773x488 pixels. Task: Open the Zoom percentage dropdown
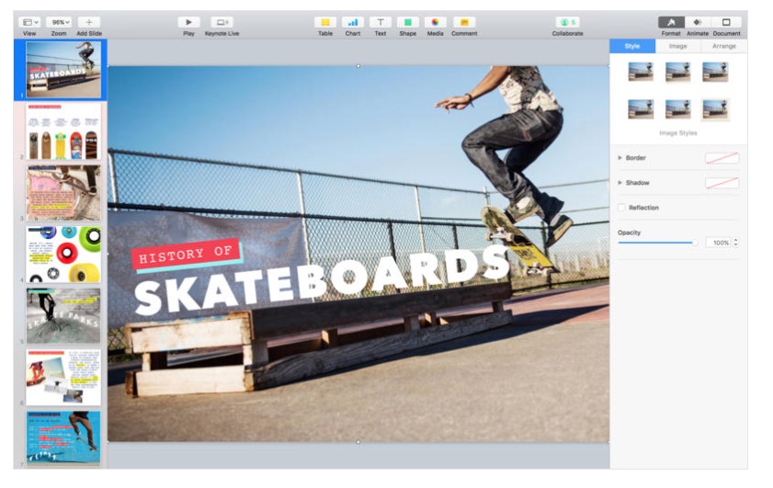(59, 22)
